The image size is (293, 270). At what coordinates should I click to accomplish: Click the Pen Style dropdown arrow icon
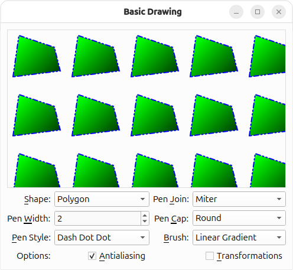[x=142, y=238]
